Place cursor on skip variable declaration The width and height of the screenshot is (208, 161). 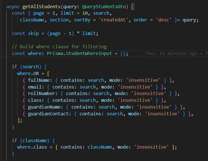point(33,33)
